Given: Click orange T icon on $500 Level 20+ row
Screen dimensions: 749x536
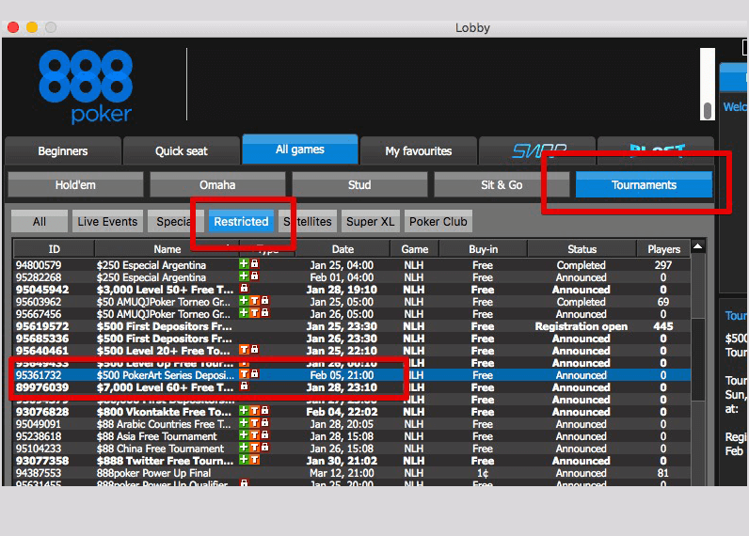Looking at the screenshot, I should [x=244, y=351].
